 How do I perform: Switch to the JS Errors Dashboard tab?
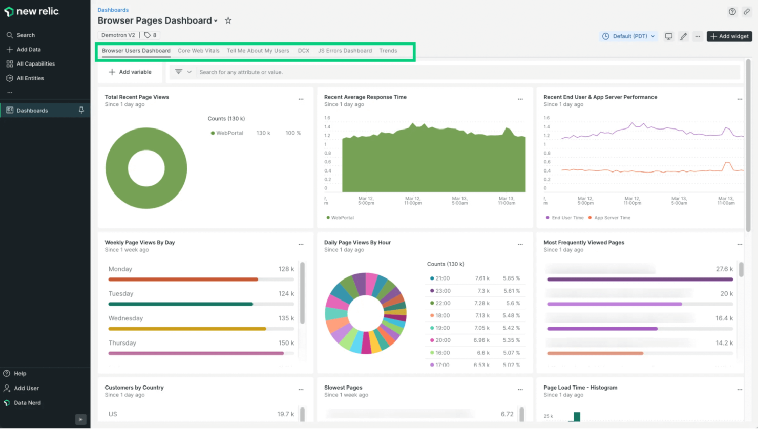[x=345, y=51]
